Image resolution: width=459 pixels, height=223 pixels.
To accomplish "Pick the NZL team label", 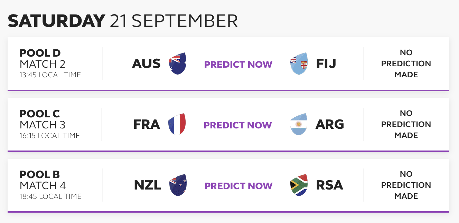I will point(147,185).
